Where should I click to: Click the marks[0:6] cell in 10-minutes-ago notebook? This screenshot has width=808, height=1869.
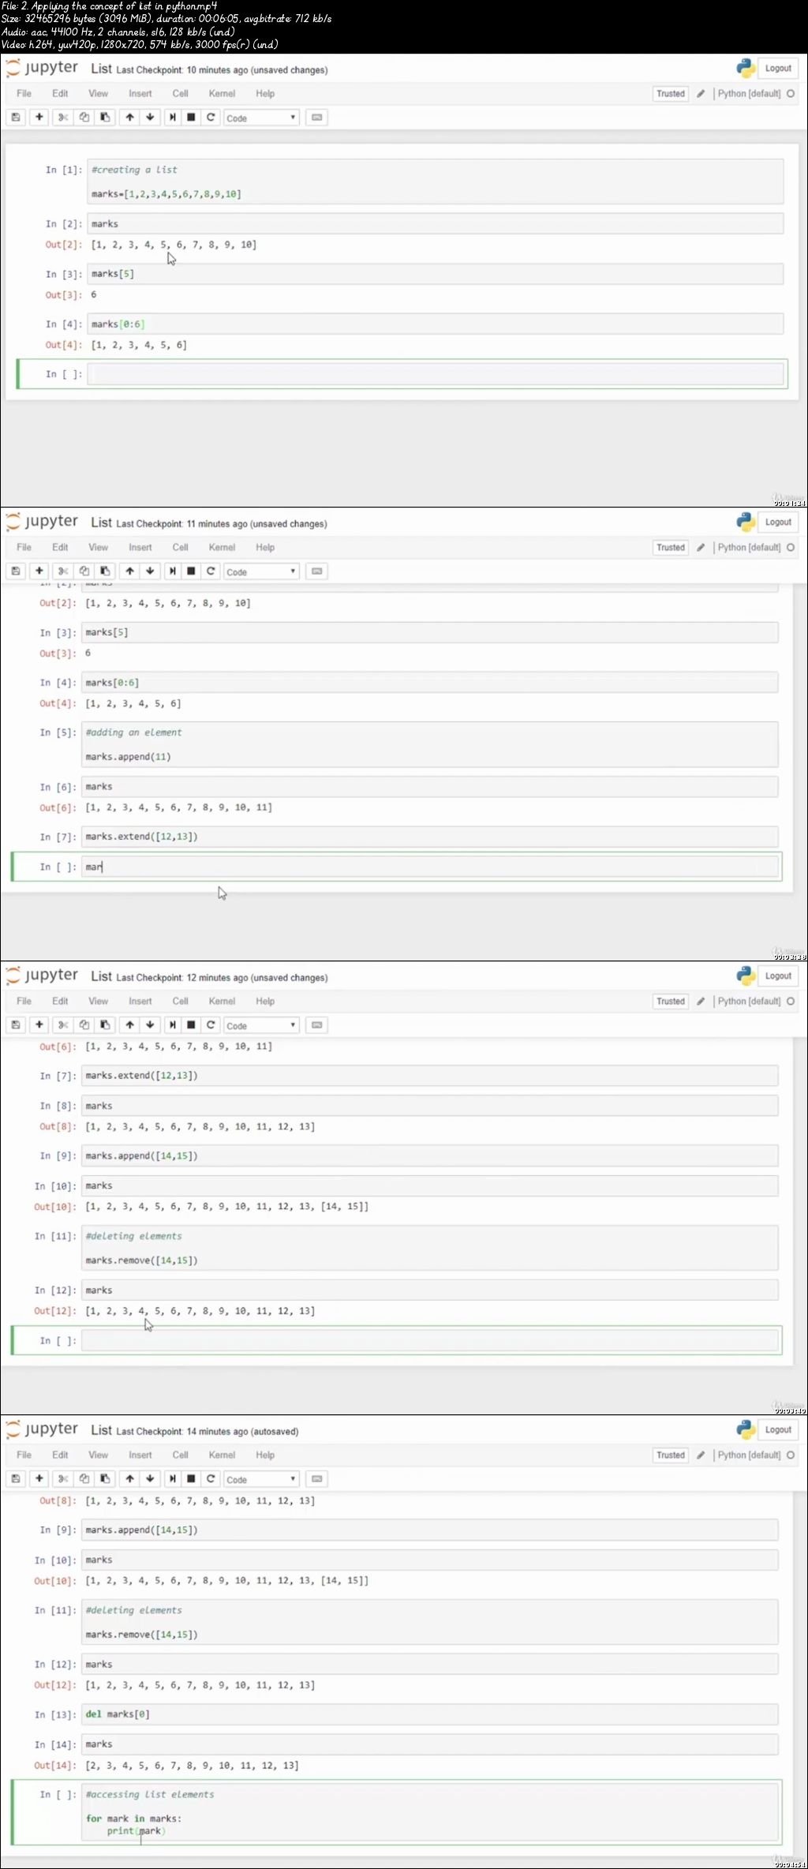436,324
